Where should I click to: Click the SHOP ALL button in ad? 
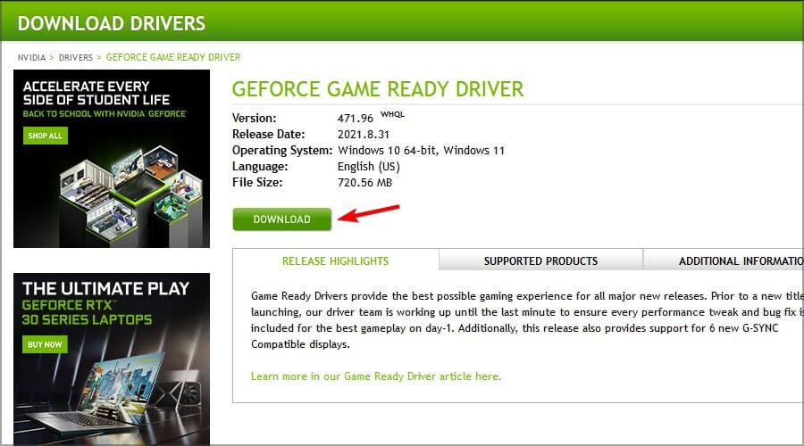pyautogui.click(x=46, y=136)
